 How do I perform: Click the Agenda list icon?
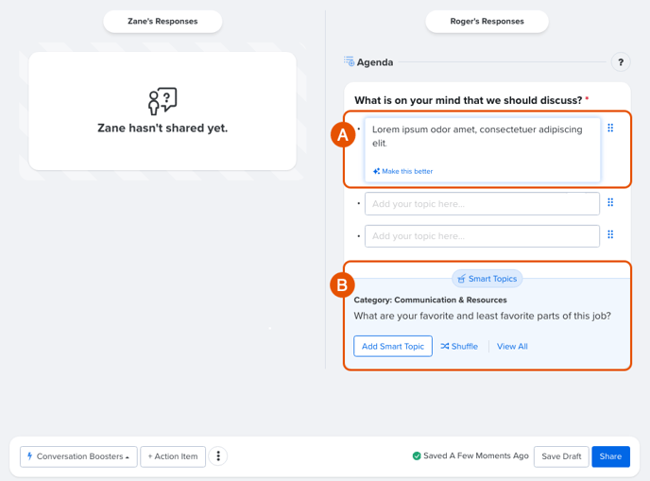pos(349,61)
